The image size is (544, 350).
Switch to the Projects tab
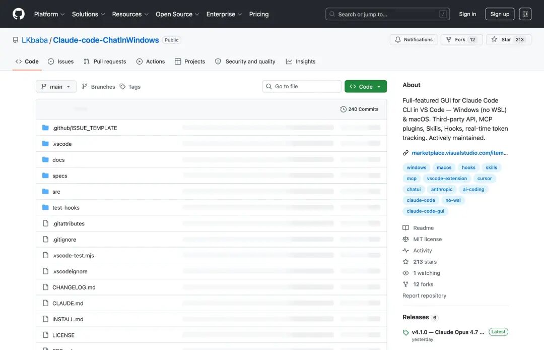[x=190, y=62]
